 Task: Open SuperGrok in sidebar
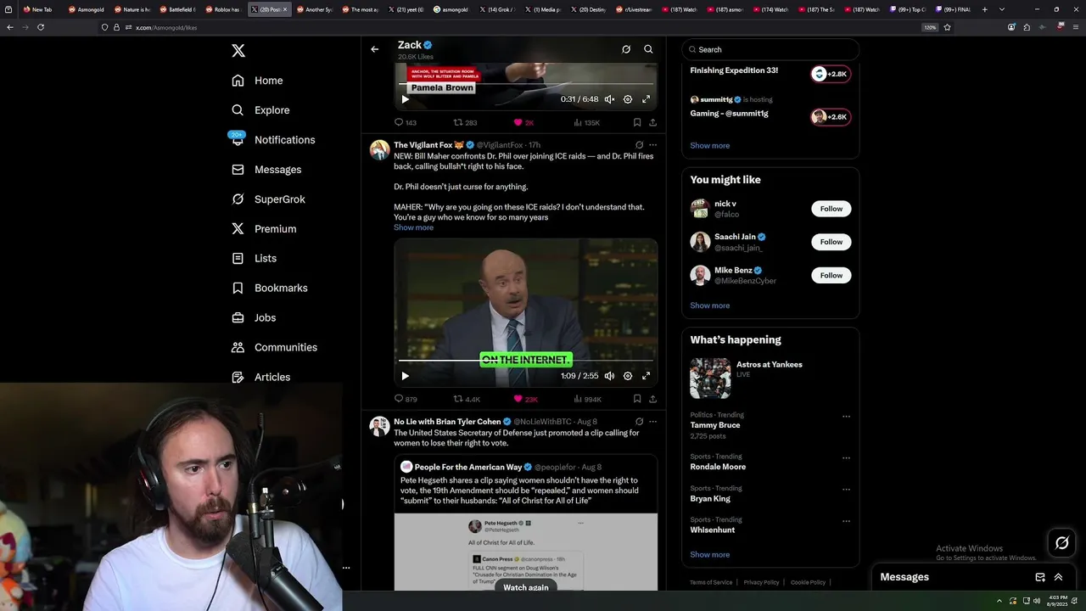pos(268,199)
